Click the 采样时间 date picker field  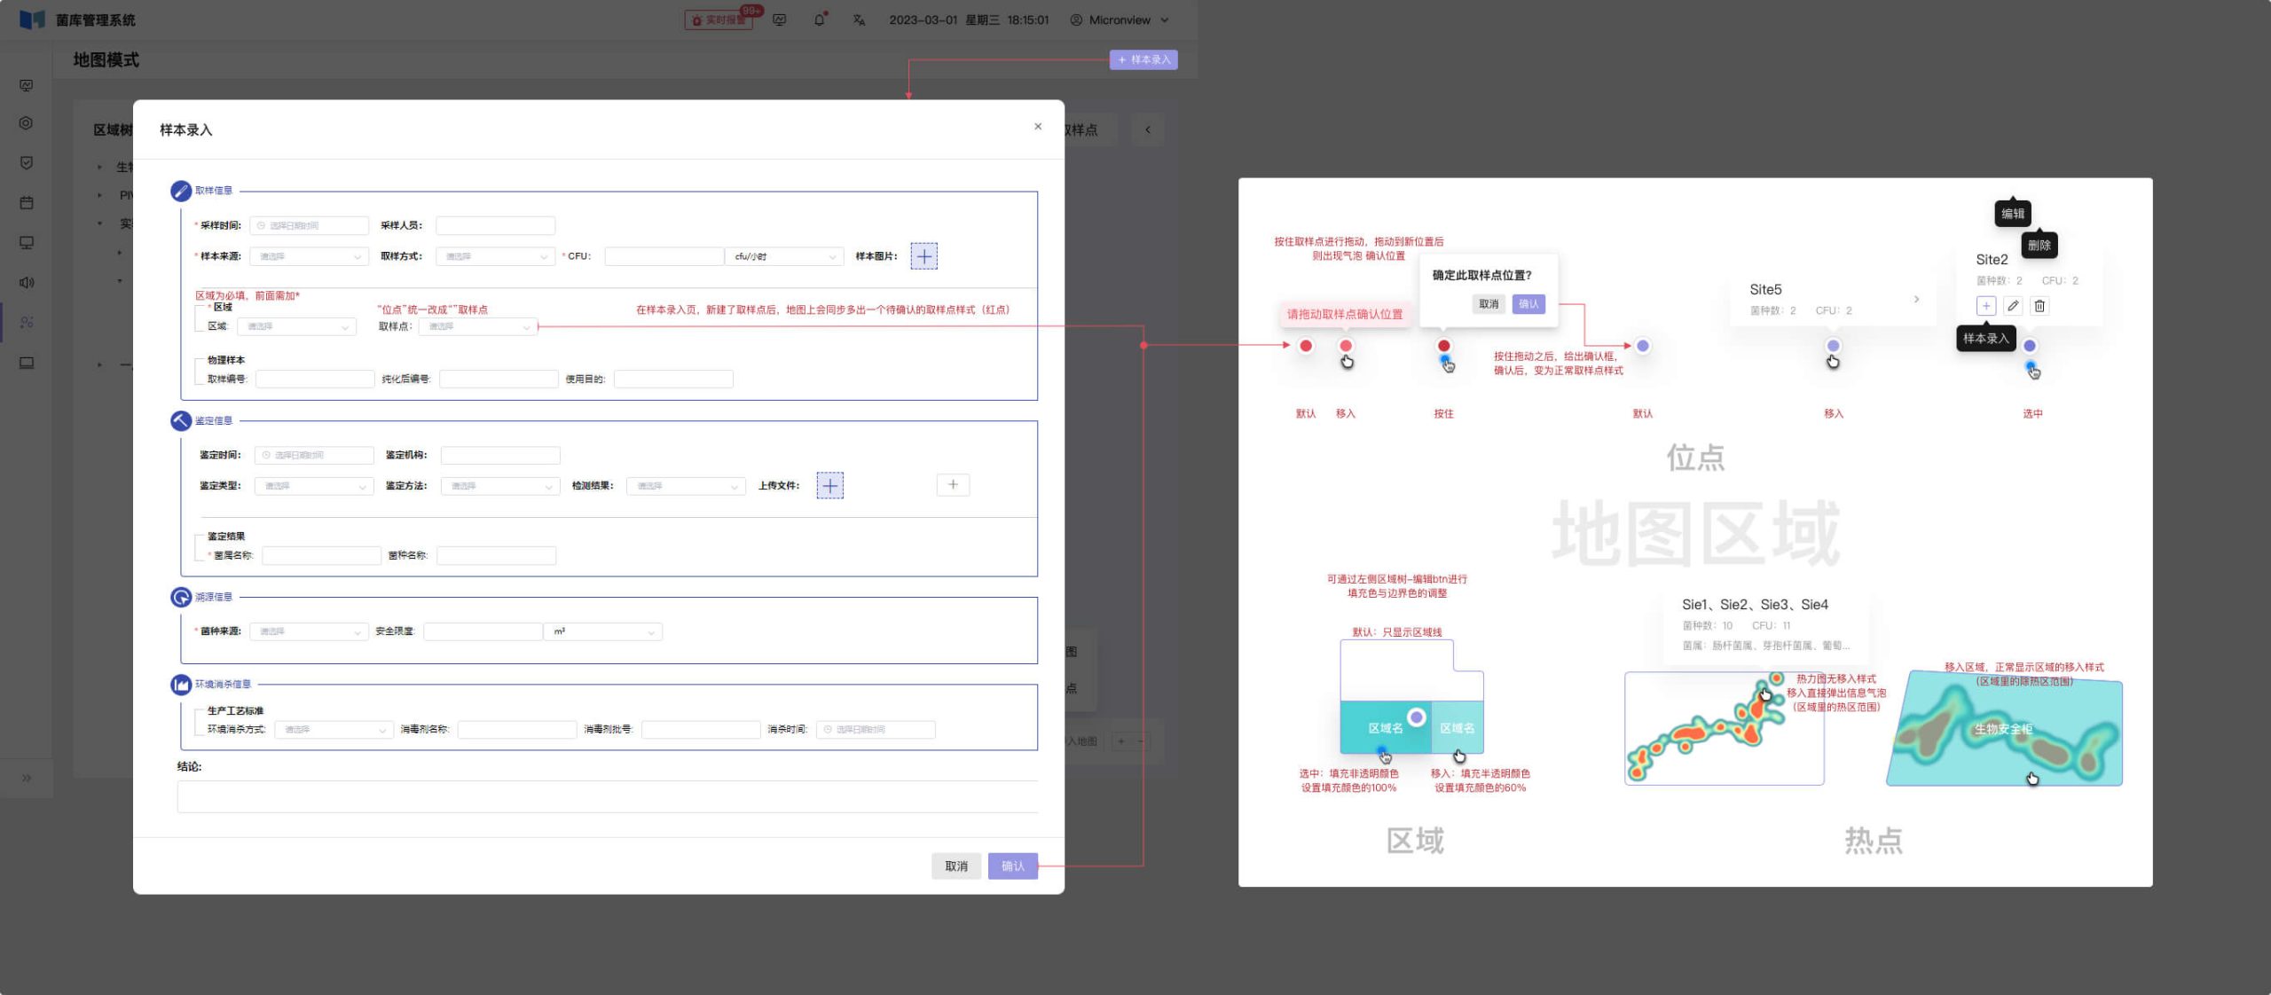pyautogui.click(x=309, y=225)
